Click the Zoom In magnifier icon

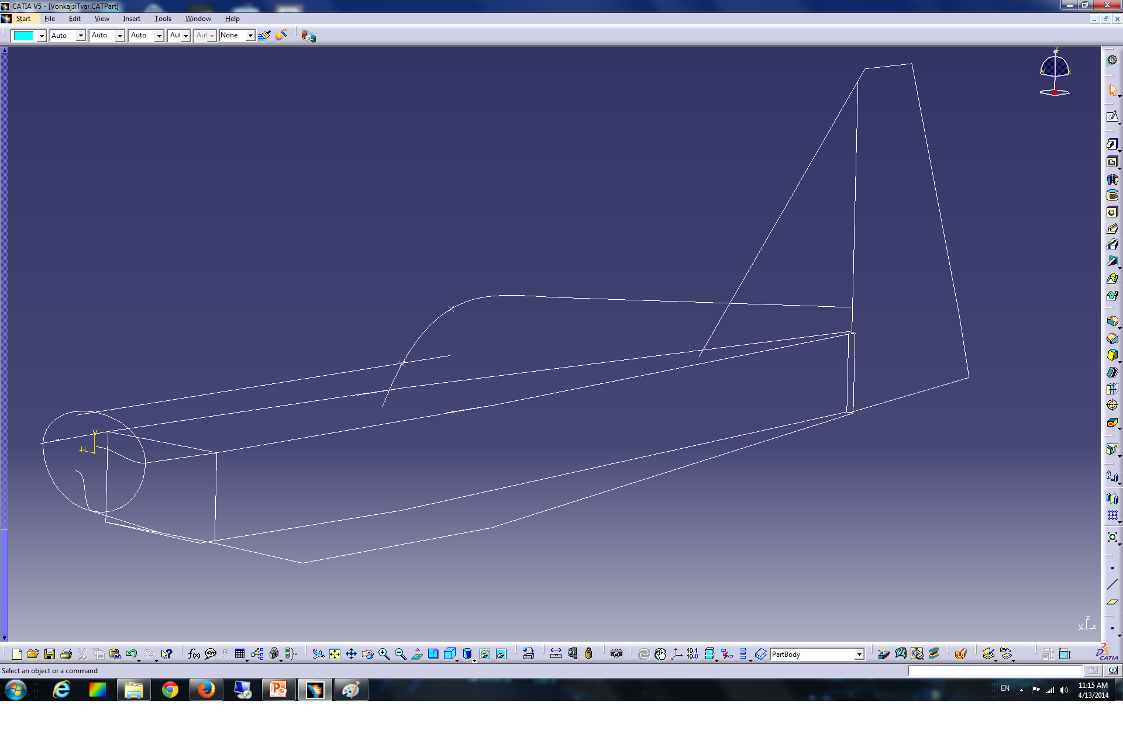384,654
